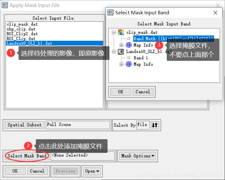This screenshot has width=225, height=180.
Task: Click the globe icon under clip_mask.dat
Action: [129, 45]
